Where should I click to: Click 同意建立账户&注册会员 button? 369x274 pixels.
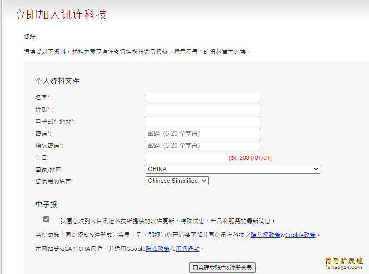222,268
